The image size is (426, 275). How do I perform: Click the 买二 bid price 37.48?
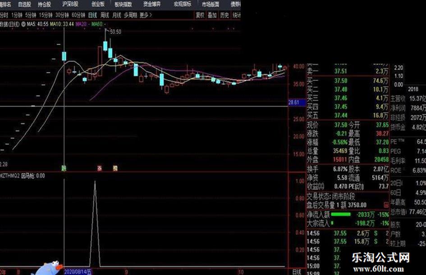tap(341, 89)
